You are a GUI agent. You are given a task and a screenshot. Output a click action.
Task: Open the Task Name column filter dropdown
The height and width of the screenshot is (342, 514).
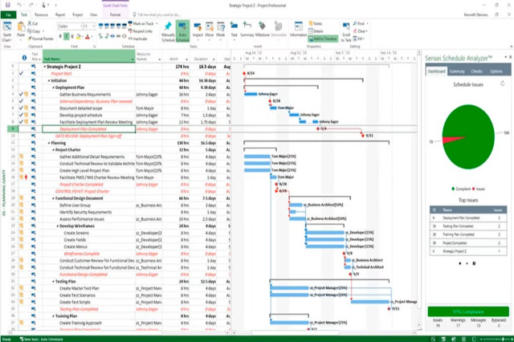point(132,59)
